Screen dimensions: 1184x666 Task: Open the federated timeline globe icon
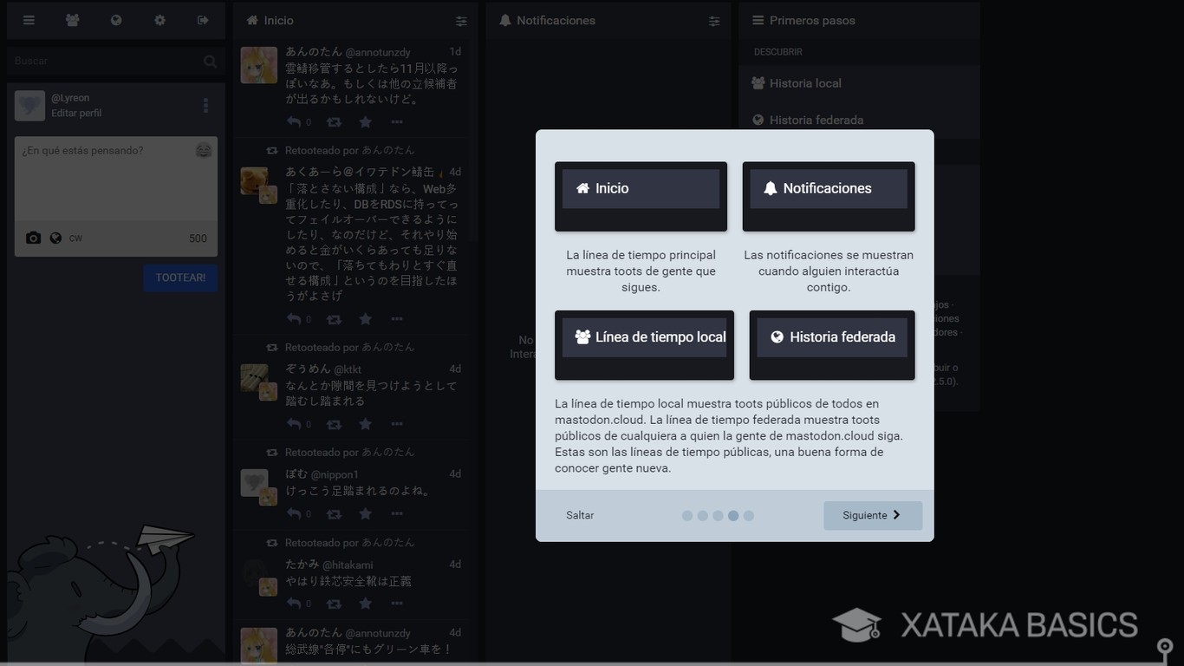point(115,20)
